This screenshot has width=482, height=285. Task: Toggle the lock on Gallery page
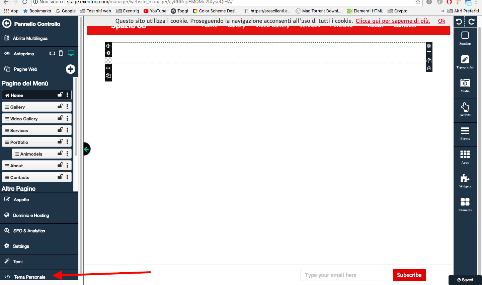pyautogui.click(x=60, y=107)
